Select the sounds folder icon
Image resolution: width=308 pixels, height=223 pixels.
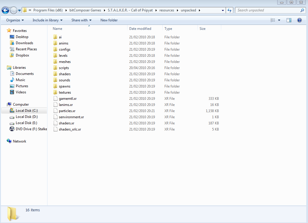[55, 80]
